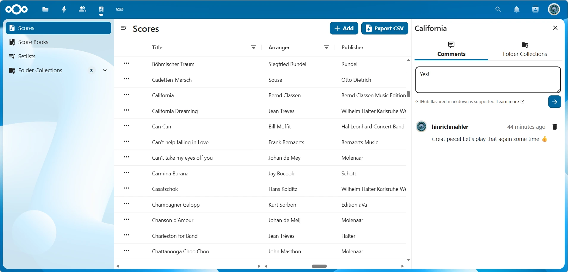Open the notifications bell
The width and height of the screenshot is (568, 272).
pos(517,9)
